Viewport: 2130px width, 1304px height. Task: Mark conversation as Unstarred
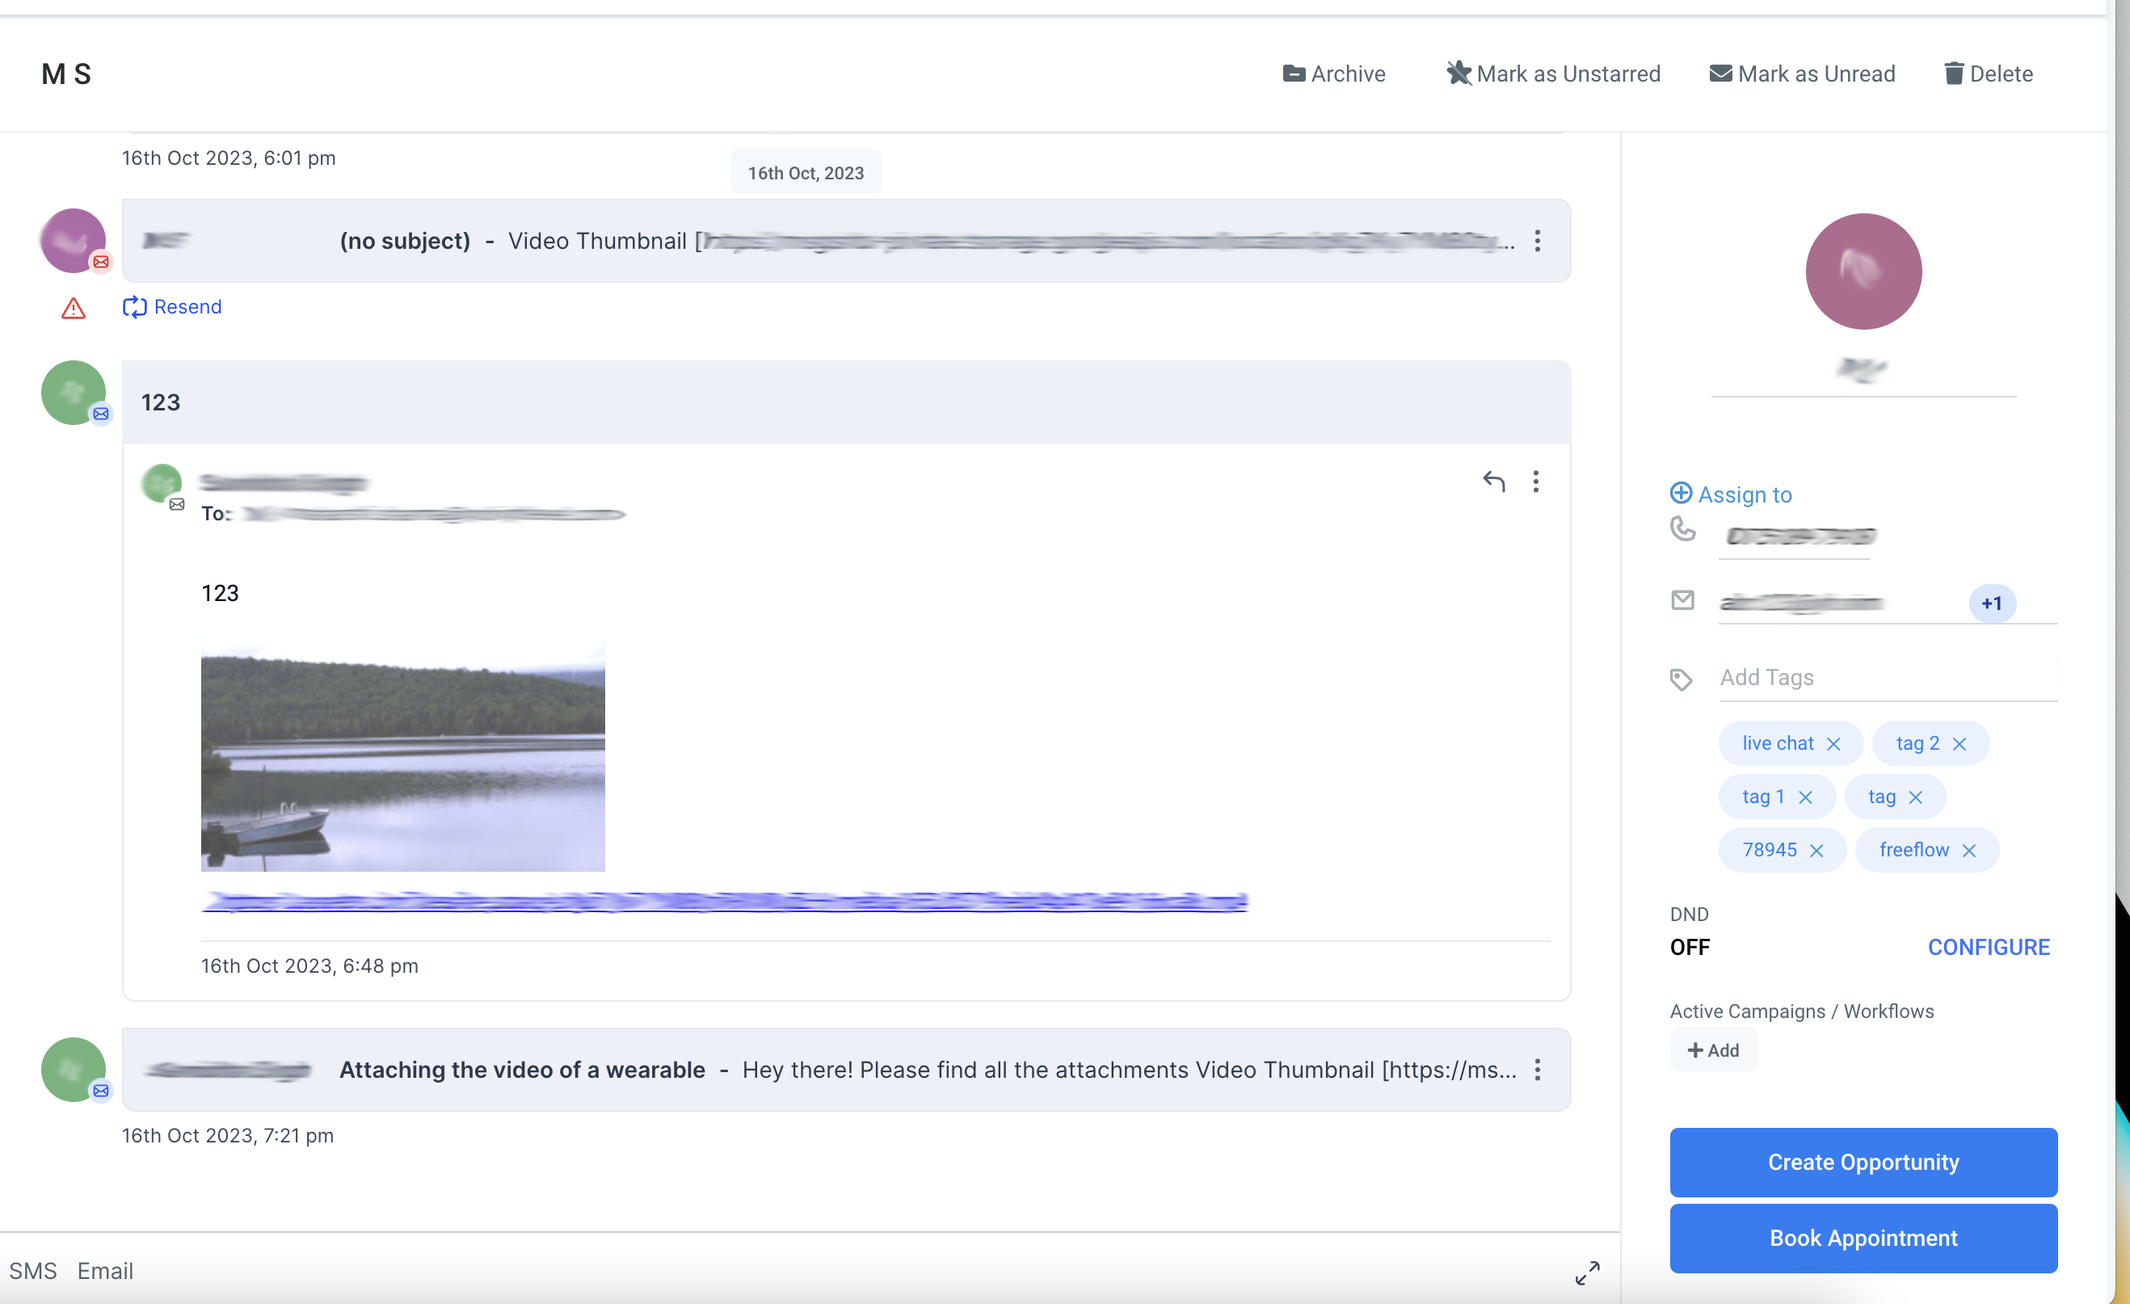tap(1553, 74)
